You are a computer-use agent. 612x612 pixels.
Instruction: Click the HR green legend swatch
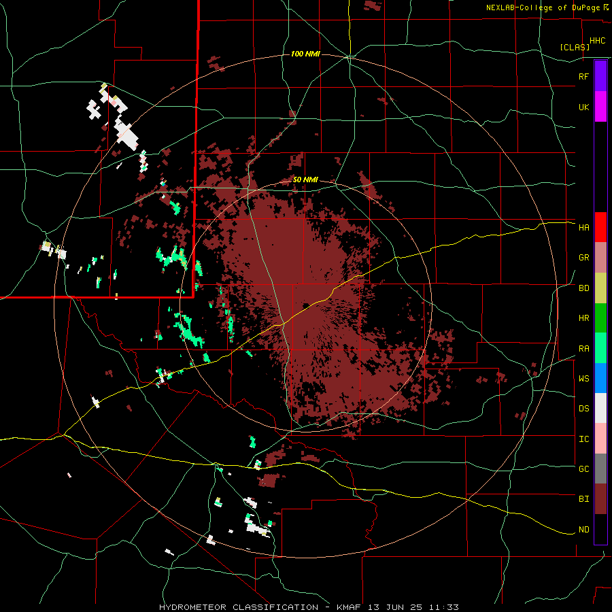[x=600, y=318]
